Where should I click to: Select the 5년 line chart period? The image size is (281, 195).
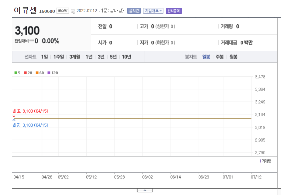[113, 57]
